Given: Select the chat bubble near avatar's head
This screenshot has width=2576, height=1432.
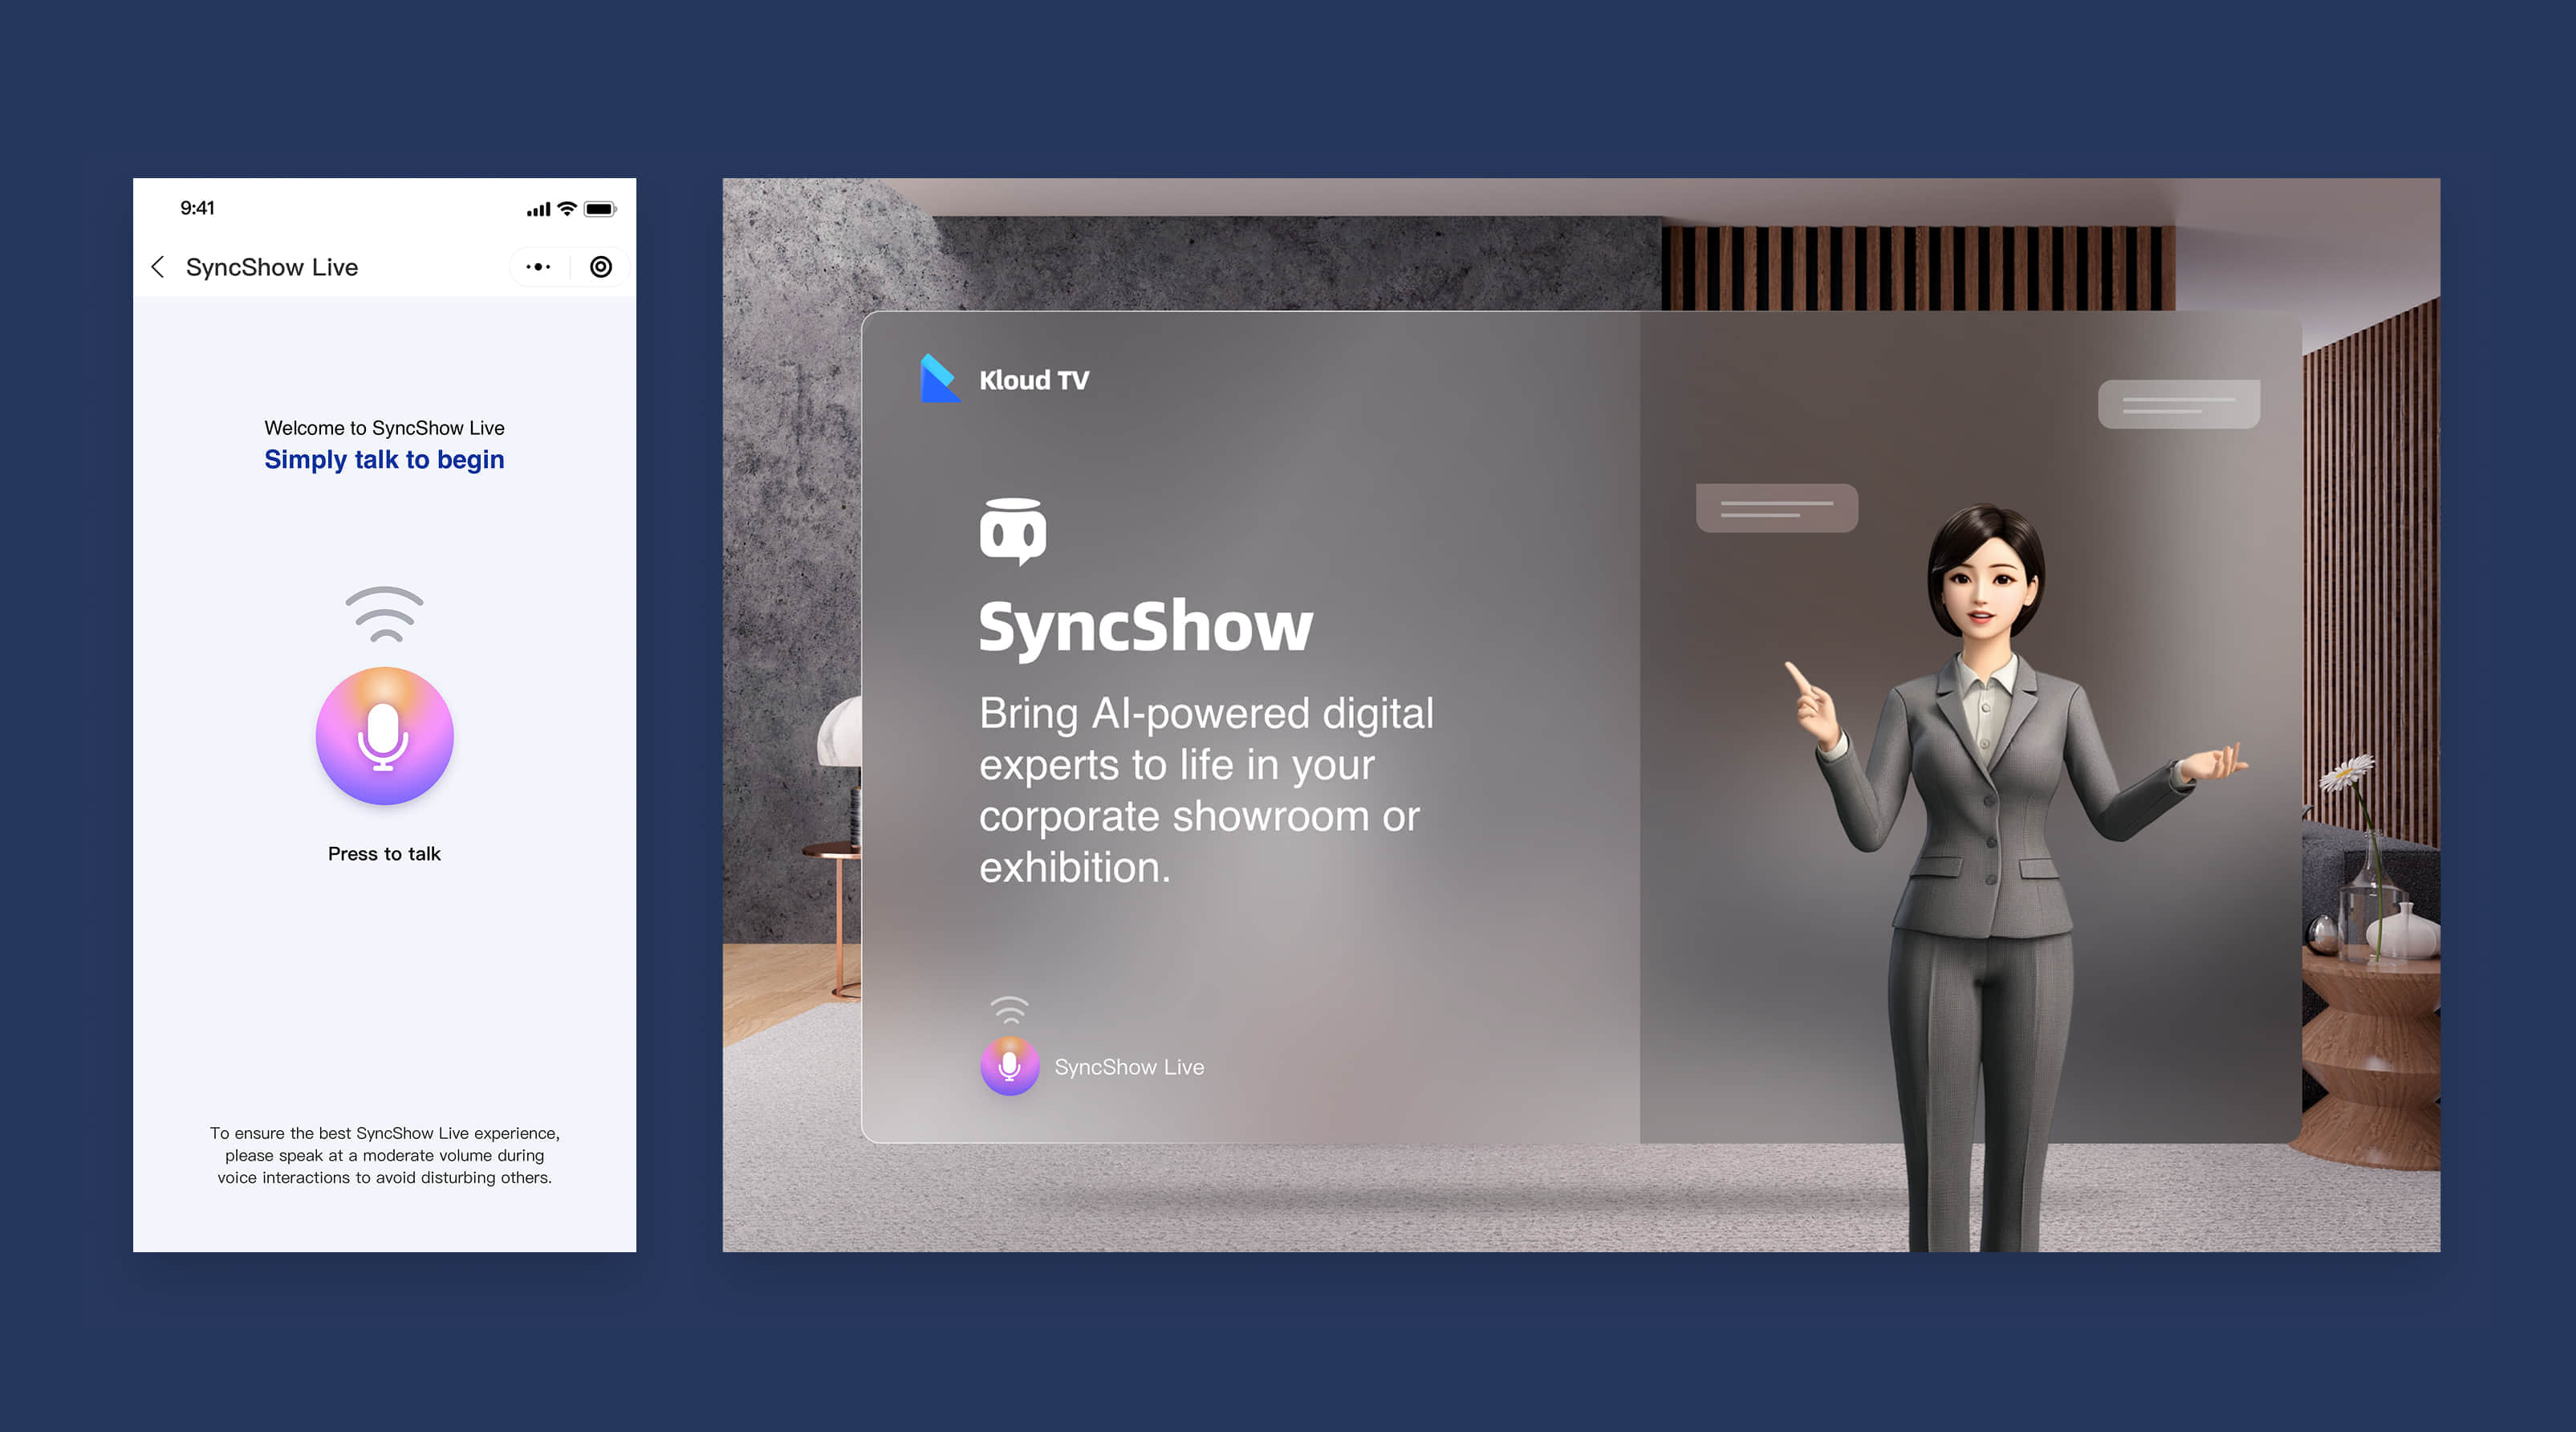Looking at the screenshot, I should (x=1776, y=508).
